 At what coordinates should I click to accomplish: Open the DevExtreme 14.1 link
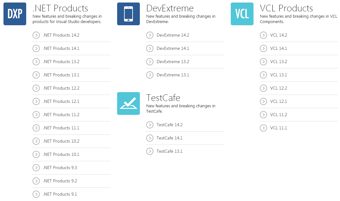(173, 48)
